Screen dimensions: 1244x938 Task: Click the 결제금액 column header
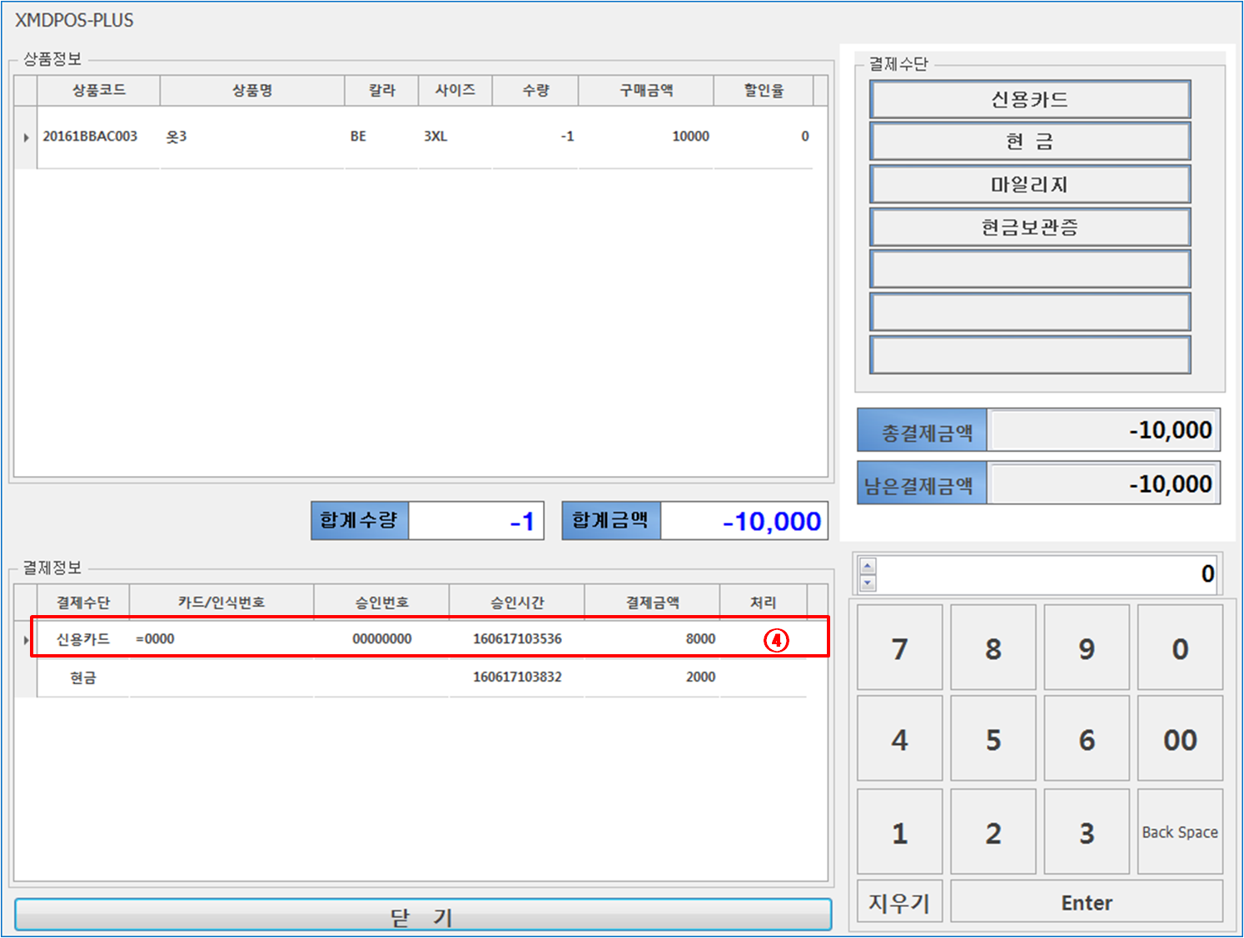click(x=653, y=603)
